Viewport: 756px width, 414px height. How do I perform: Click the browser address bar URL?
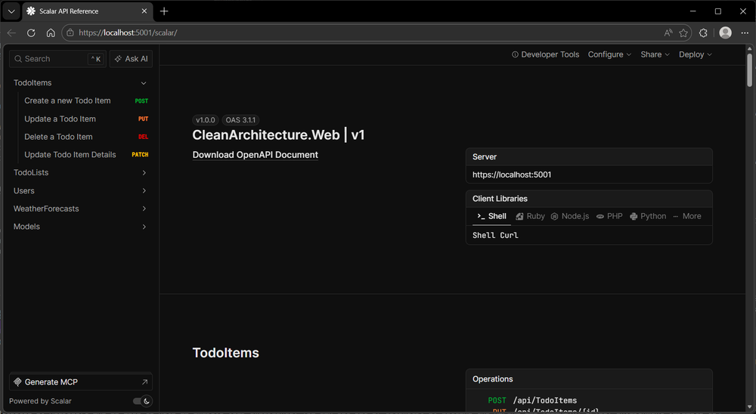point(128,32)
